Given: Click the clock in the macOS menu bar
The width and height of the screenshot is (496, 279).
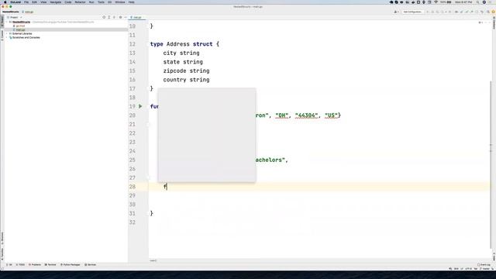Looking at the screenshot, I should click(x=463, y=2).
